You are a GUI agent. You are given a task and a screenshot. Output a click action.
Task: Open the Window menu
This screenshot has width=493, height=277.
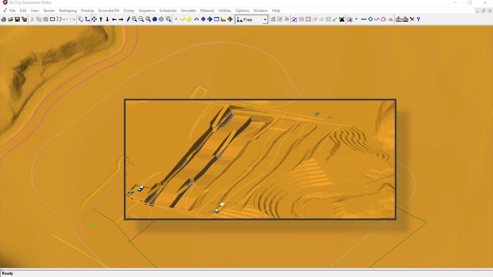260,11
